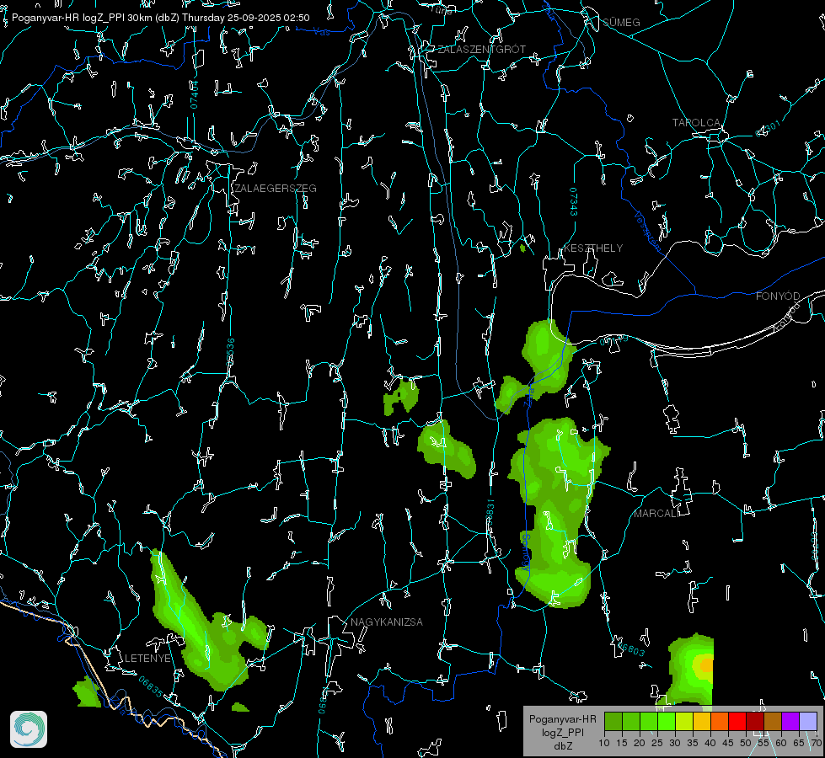Click the FONYÓD town label
This screenshot has height=758, width=825.
tap(778, 296)
